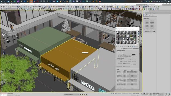
Task: Select the first material sample slot
Action: click(x=118, y=33)
